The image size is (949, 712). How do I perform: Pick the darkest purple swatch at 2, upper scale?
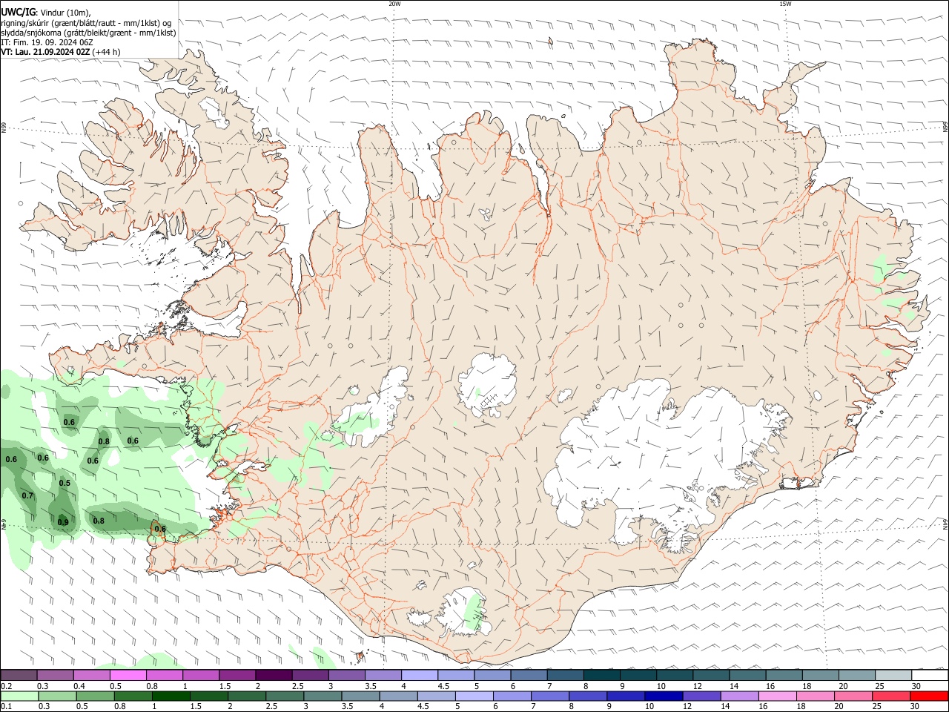[x=273, y=675]
